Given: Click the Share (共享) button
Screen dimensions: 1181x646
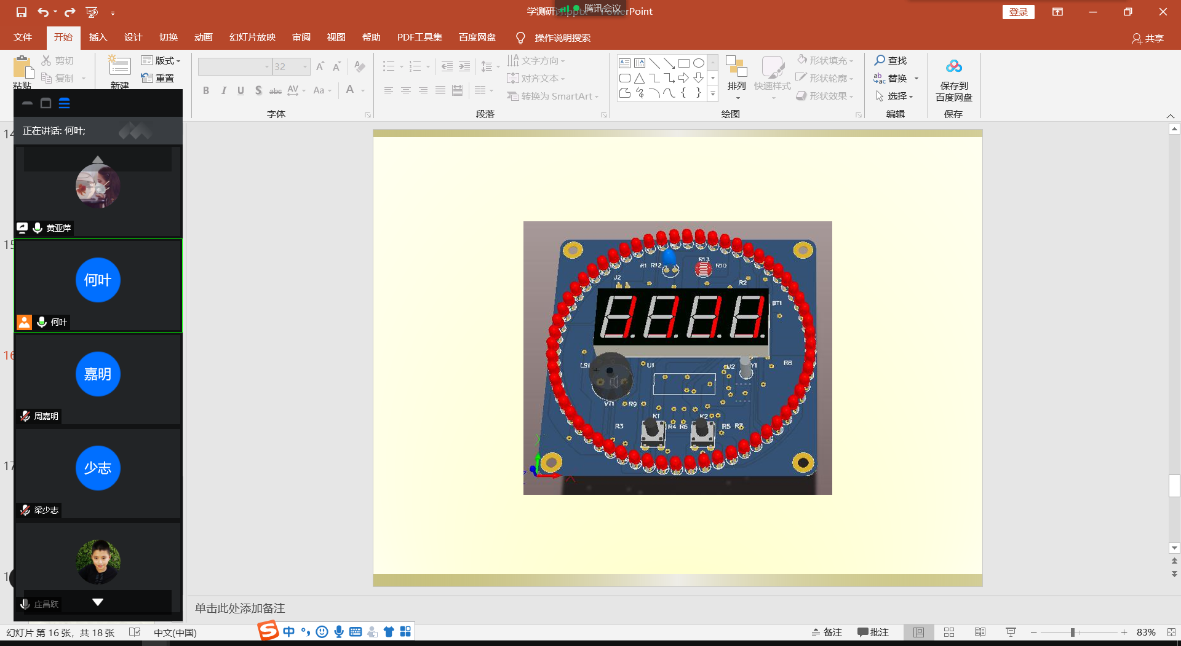Looking at the screenshot, I should (x=1148, y=38).
